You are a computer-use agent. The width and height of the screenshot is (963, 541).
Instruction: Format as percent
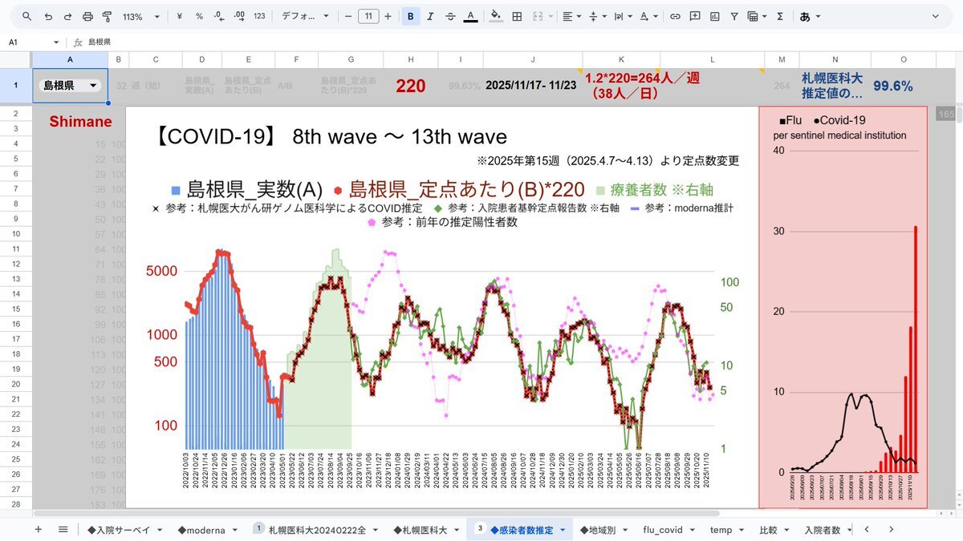199,16
